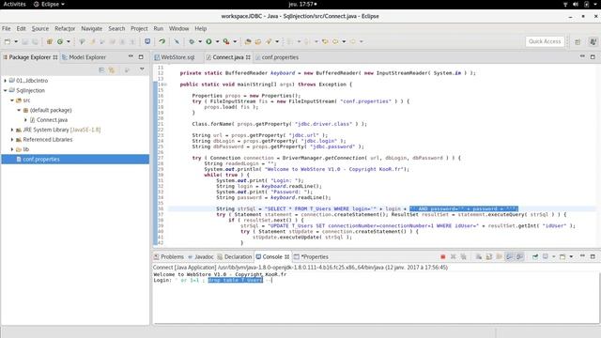Click the New file toolbar icon
Image resolution: width=601 pixels, height=338 pixels.
tap(8, 41)
